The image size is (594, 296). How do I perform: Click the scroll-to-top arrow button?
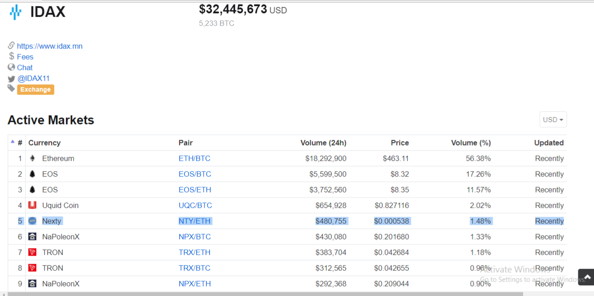(586, 277)
